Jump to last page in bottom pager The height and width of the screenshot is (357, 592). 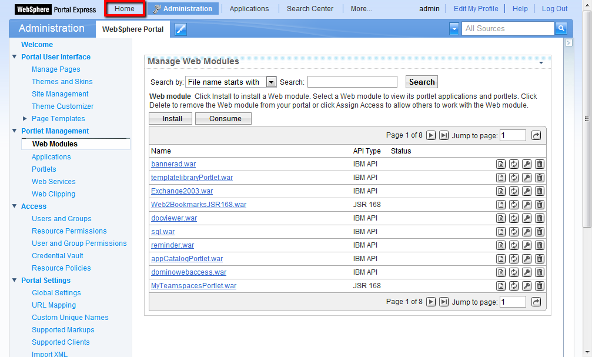coord(444,302)
